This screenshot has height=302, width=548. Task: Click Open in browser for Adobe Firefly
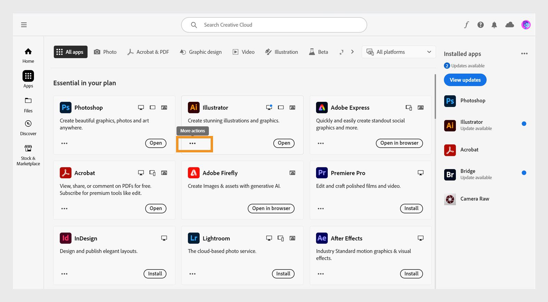271,208
